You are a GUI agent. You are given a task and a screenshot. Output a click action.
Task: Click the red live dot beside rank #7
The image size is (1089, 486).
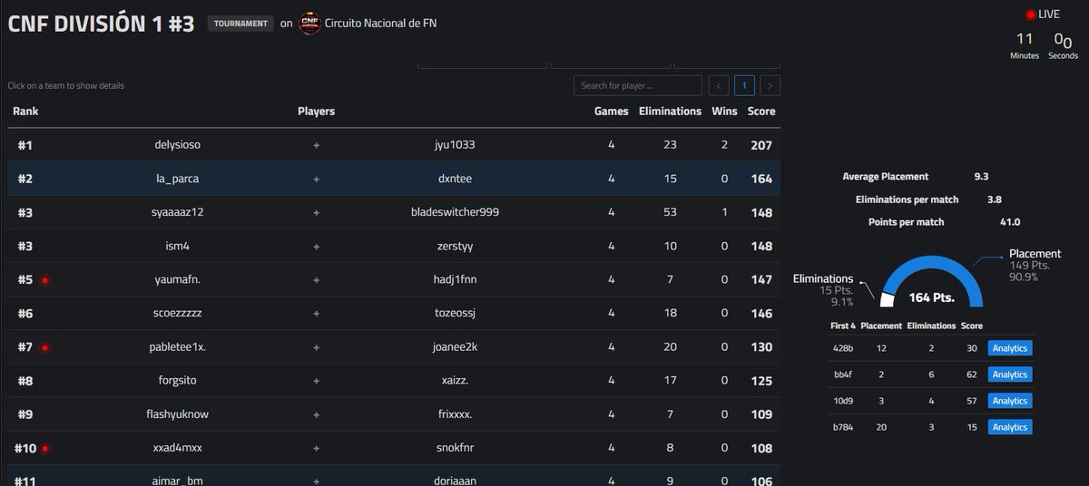pyautogui.click(x=44, y=347)
